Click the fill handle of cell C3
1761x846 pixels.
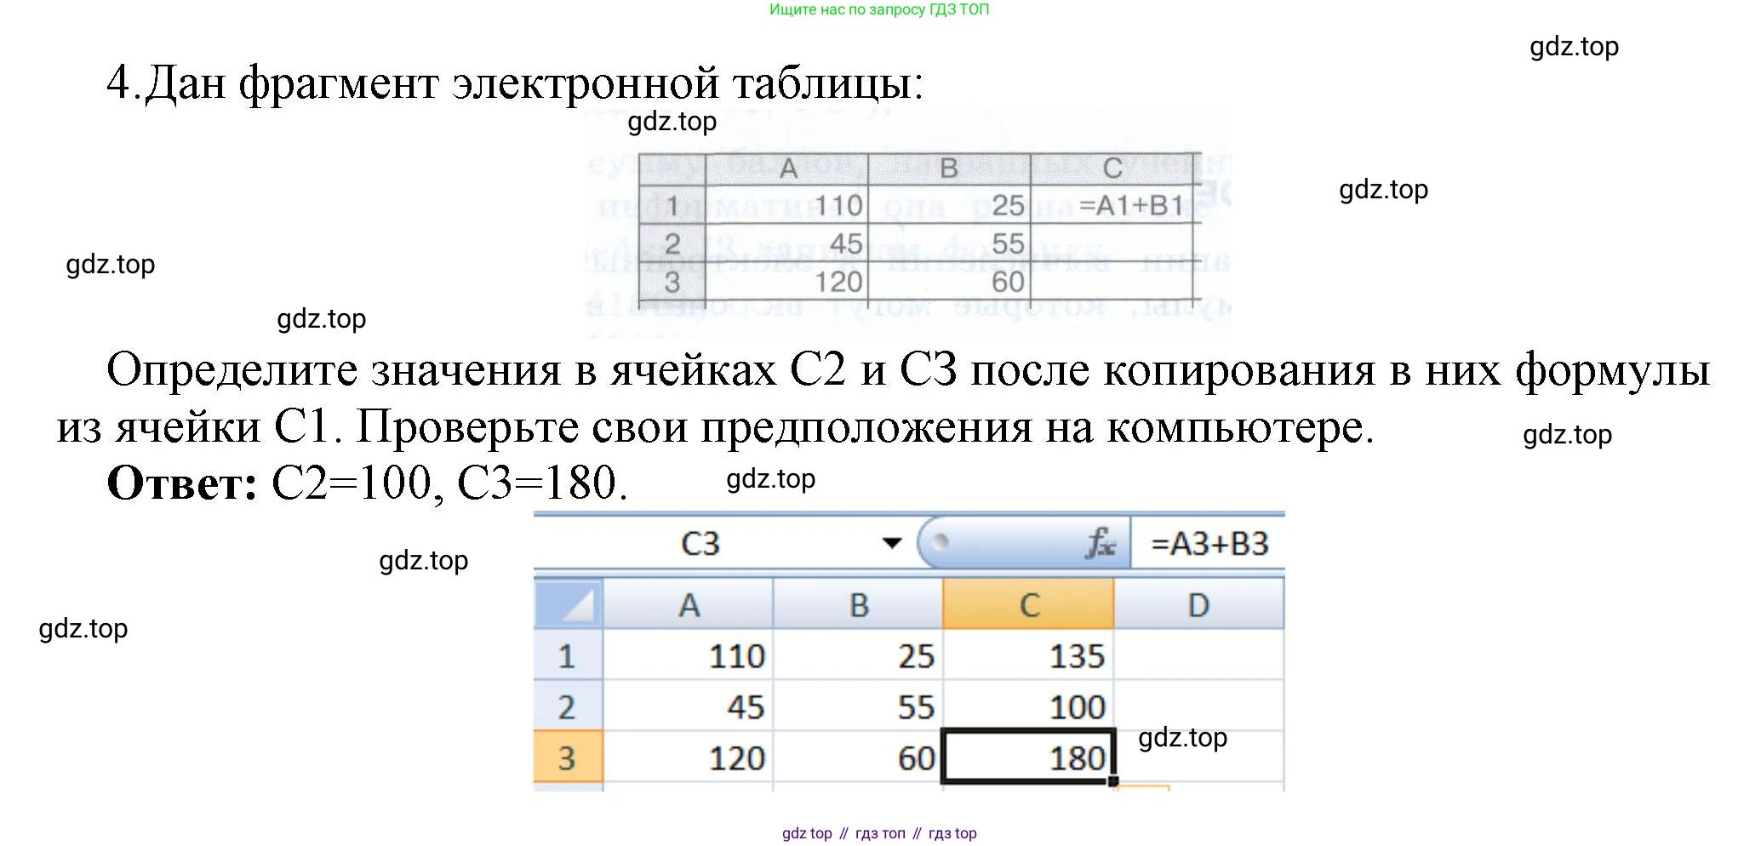(1113, 780)
